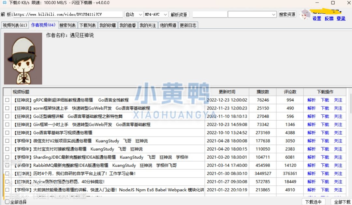Click 下载 for the xorm框架快速上手 video
352x205 pixels.
pyautogui.click(x=325, y=108)
